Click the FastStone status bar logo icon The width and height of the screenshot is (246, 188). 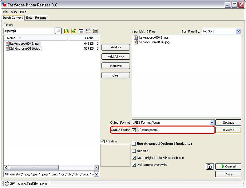[x=7, y=183]
